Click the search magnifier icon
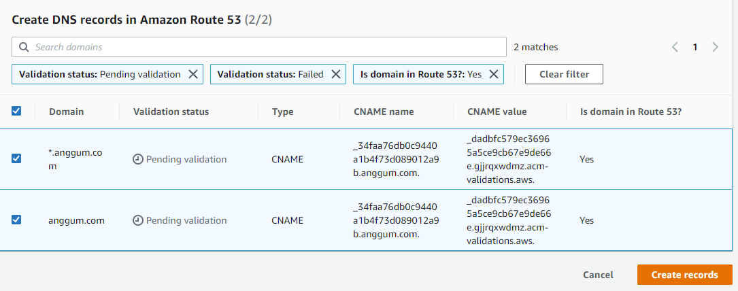738x291 pixels. pyautogui.click(x=24, y=47)
